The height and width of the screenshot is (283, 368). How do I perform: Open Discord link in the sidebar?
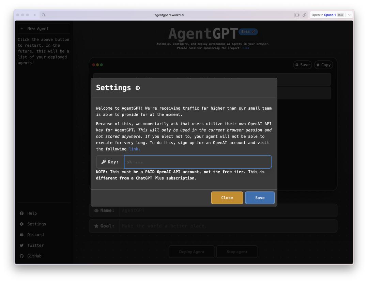[x=35, y=235]
